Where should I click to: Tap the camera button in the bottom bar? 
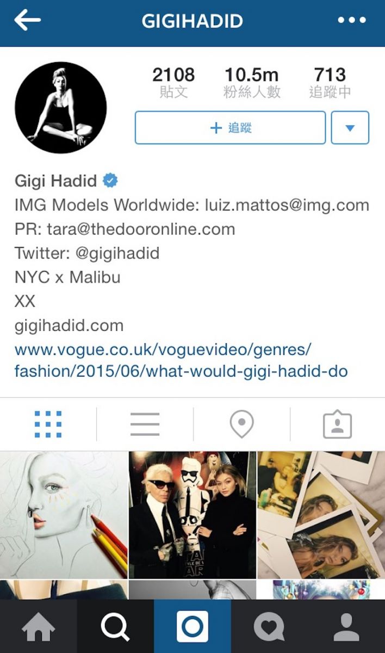192,626
